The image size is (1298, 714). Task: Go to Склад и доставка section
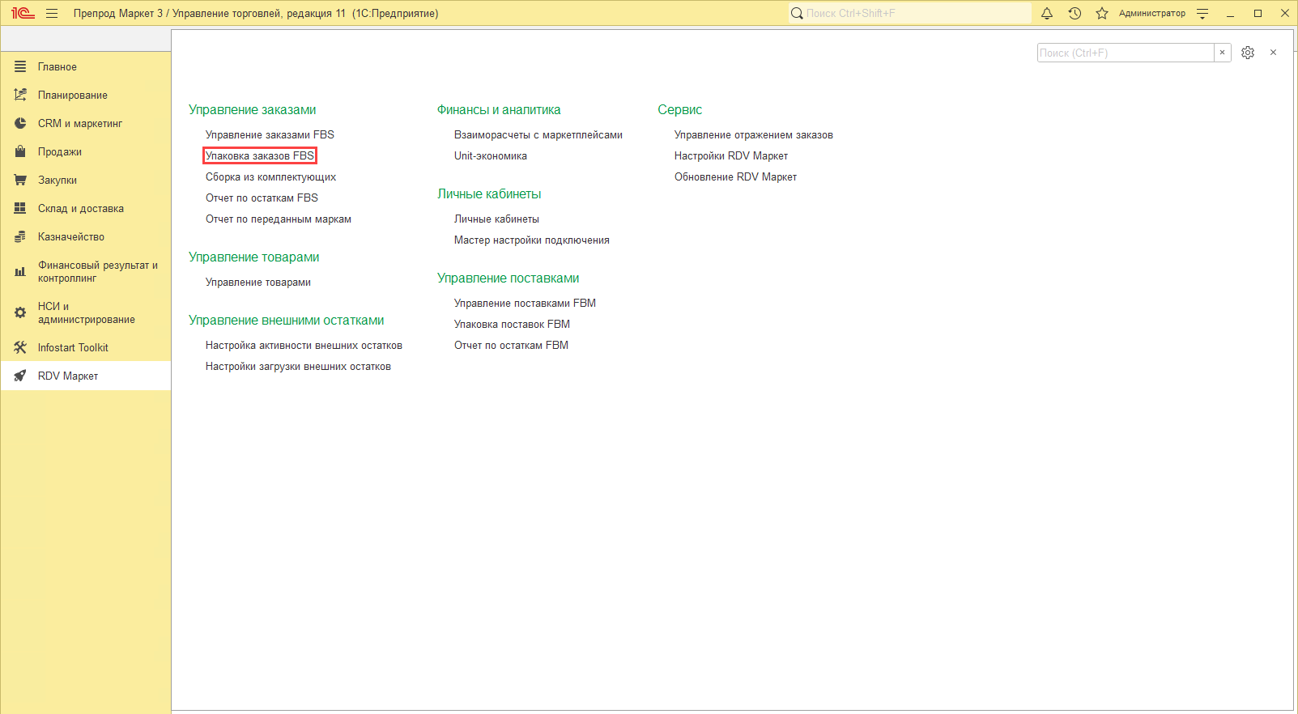coord(80,209)
